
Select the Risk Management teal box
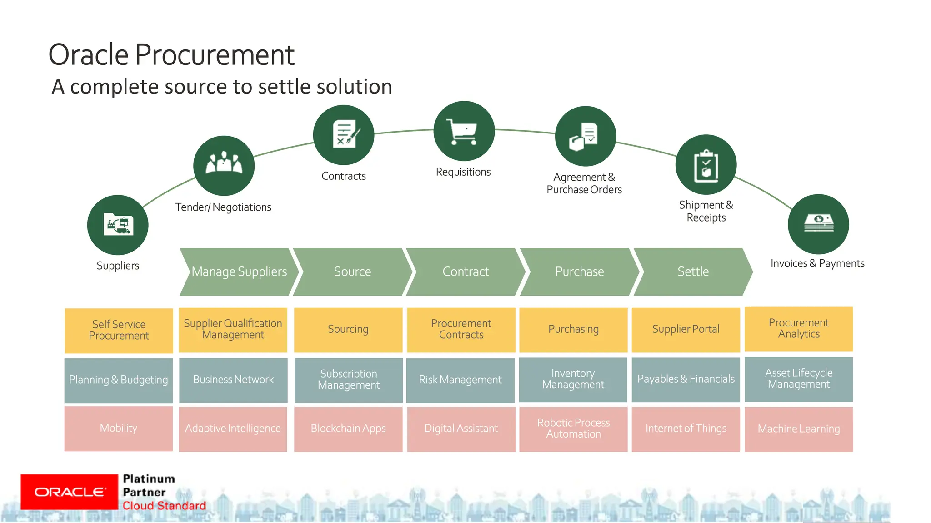click(460, 380)
